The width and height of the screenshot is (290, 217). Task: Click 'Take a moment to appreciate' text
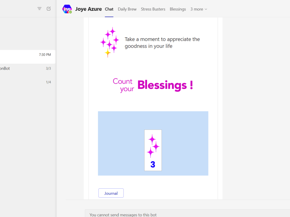[162, 43]
